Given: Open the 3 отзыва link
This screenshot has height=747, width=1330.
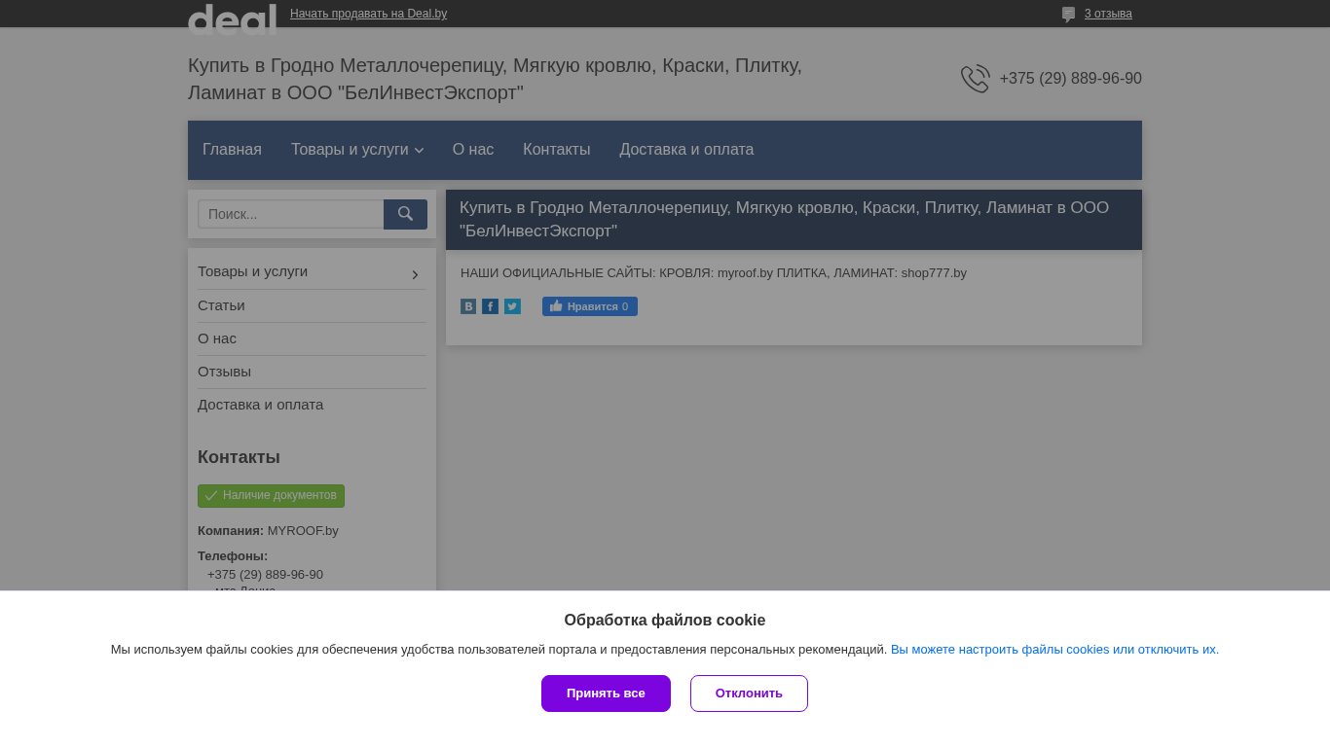Looking at the screenshot, I should [1108, 14].
